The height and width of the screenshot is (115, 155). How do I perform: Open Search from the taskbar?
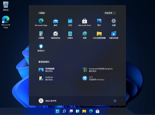tap(64, 111)
